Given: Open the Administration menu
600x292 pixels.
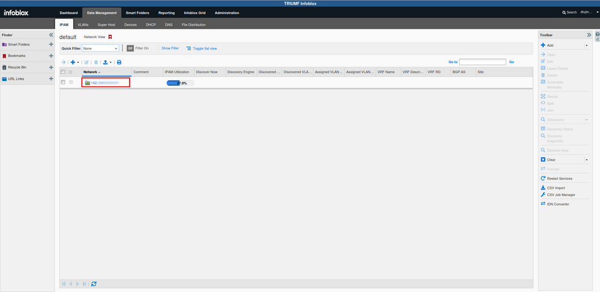Looking at the screenshot, I should click(x=226, y=13).
